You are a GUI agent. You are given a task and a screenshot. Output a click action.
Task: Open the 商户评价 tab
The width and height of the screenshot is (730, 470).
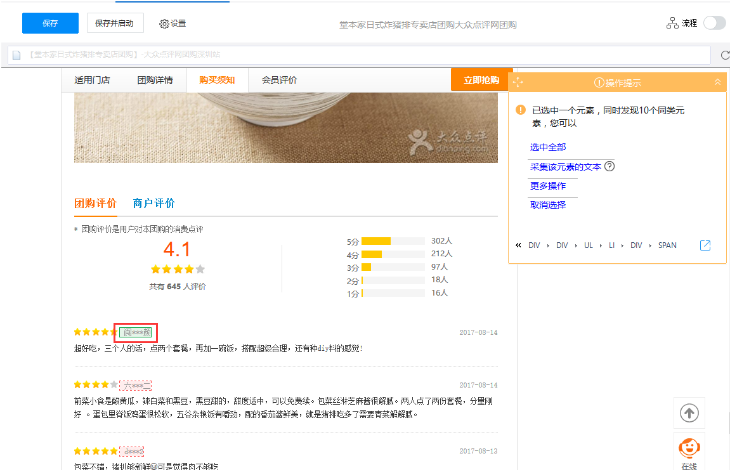[153, 203]
